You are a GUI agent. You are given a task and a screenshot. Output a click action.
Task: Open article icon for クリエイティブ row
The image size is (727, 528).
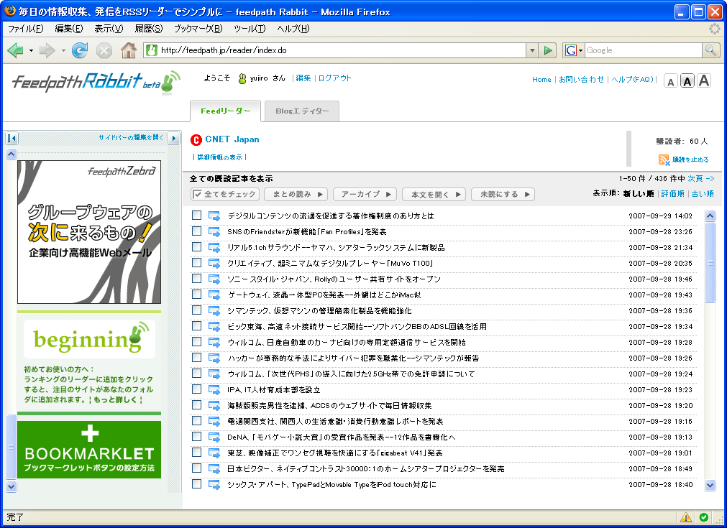[214, 263]
